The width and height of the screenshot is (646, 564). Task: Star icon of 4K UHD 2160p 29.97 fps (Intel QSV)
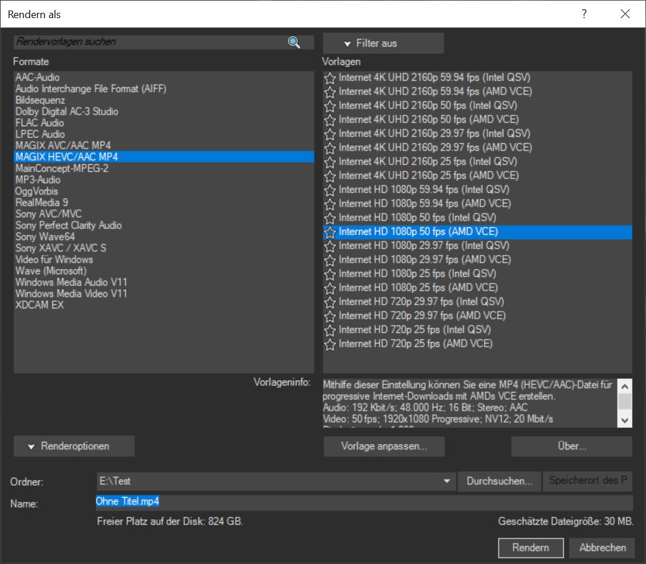[x=329, y=134]
